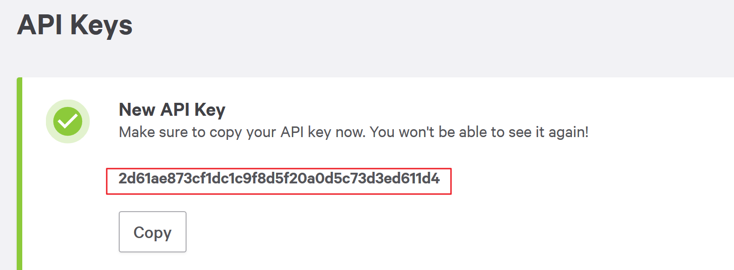Image resolution: width=734 pixels, height=270 pixels.
Task: Click the 'You won't be able to see it again' text
Action: 479,132
